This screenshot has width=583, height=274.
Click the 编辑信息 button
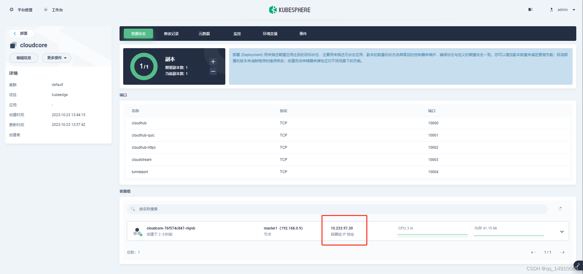click(24, 58)
